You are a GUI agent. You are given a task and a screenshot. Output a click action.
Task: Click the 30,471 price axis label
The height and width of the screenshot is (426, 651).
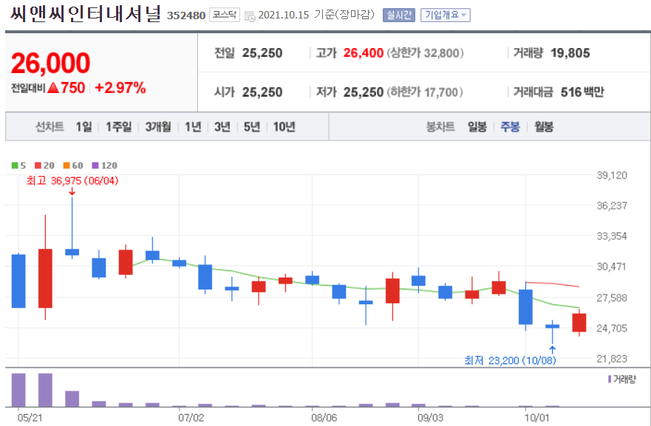[x=612, y=267]
